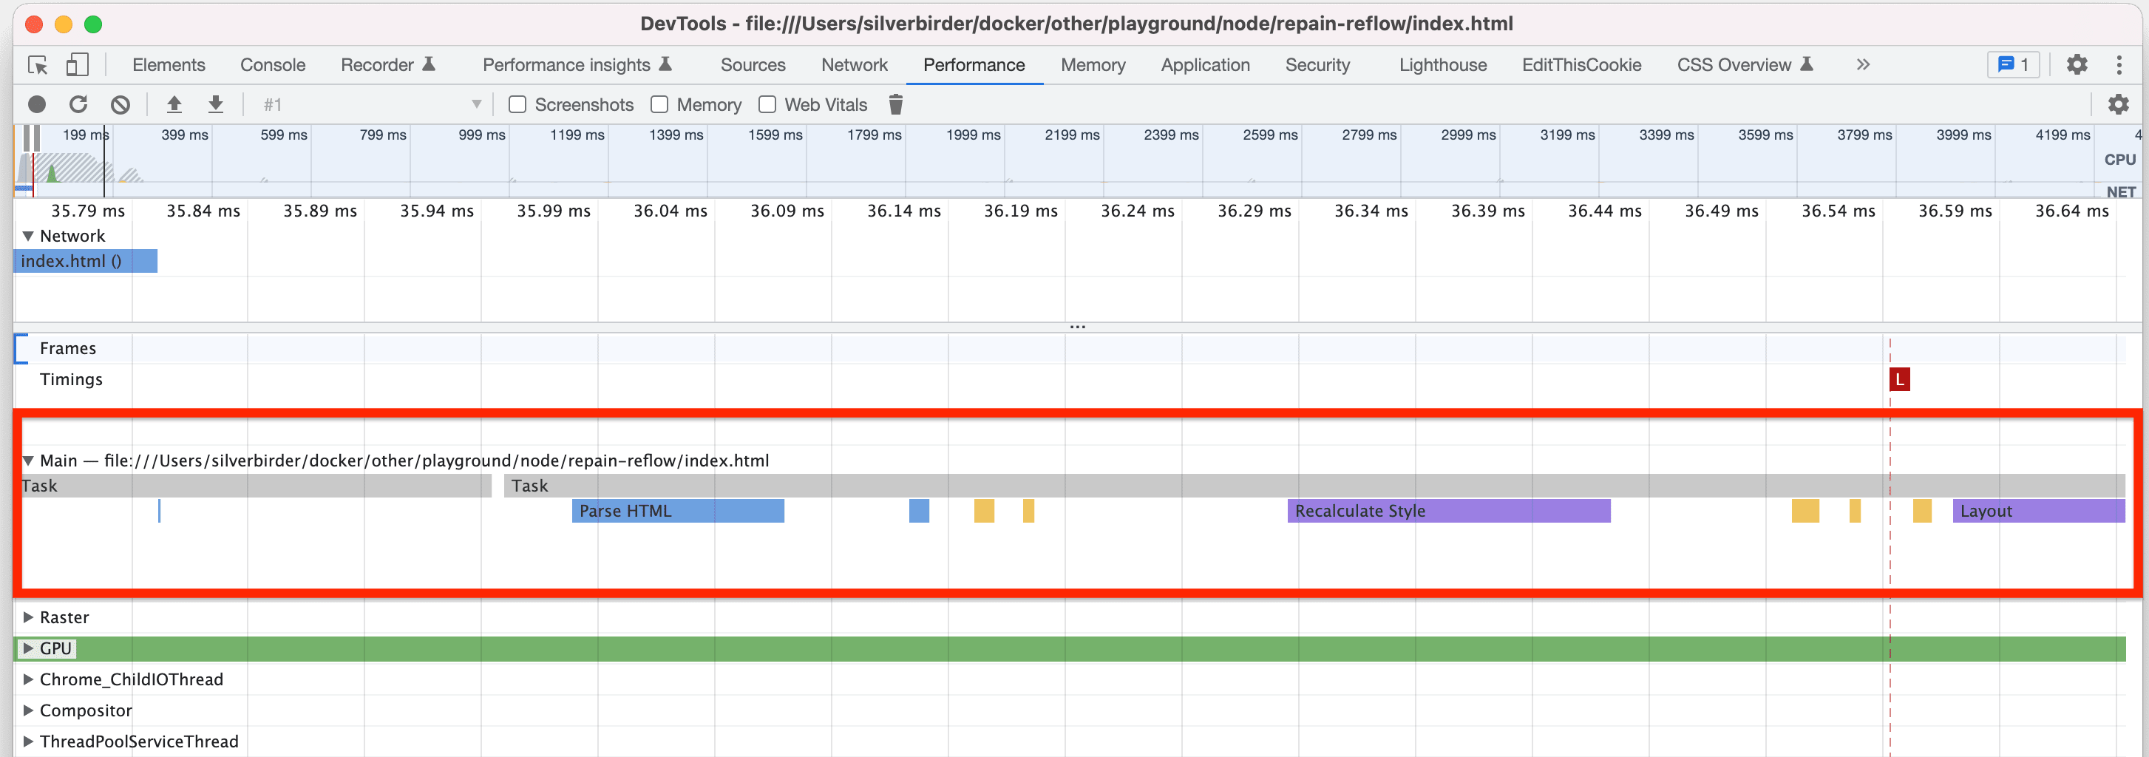The height and width of the screenshot is (757, 2149).
Task: Clear the current recording
Action: [x=121, y=104]
